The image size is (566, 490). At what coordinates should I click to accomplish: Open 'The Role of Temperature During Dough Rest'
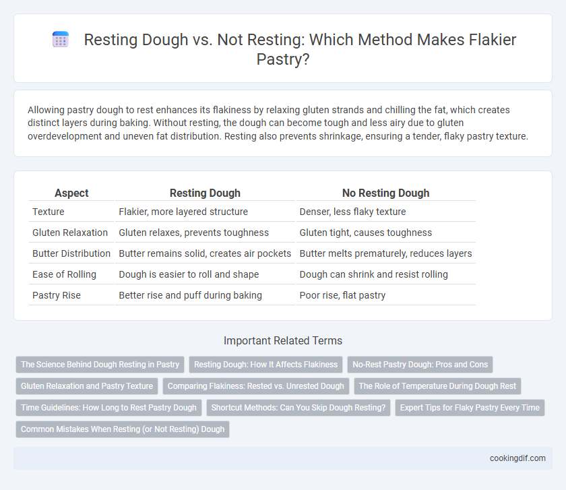[437, 386]
